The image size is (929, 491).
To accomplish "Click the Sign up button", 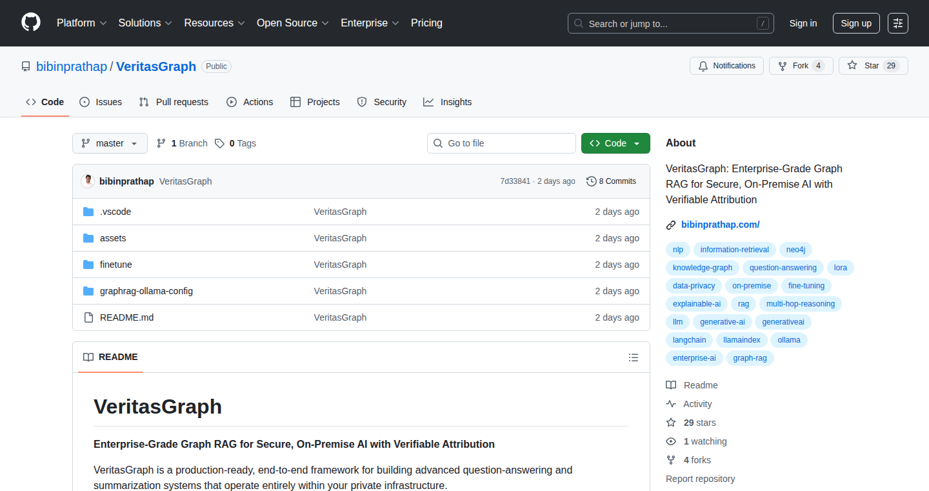I will (856, 23).
